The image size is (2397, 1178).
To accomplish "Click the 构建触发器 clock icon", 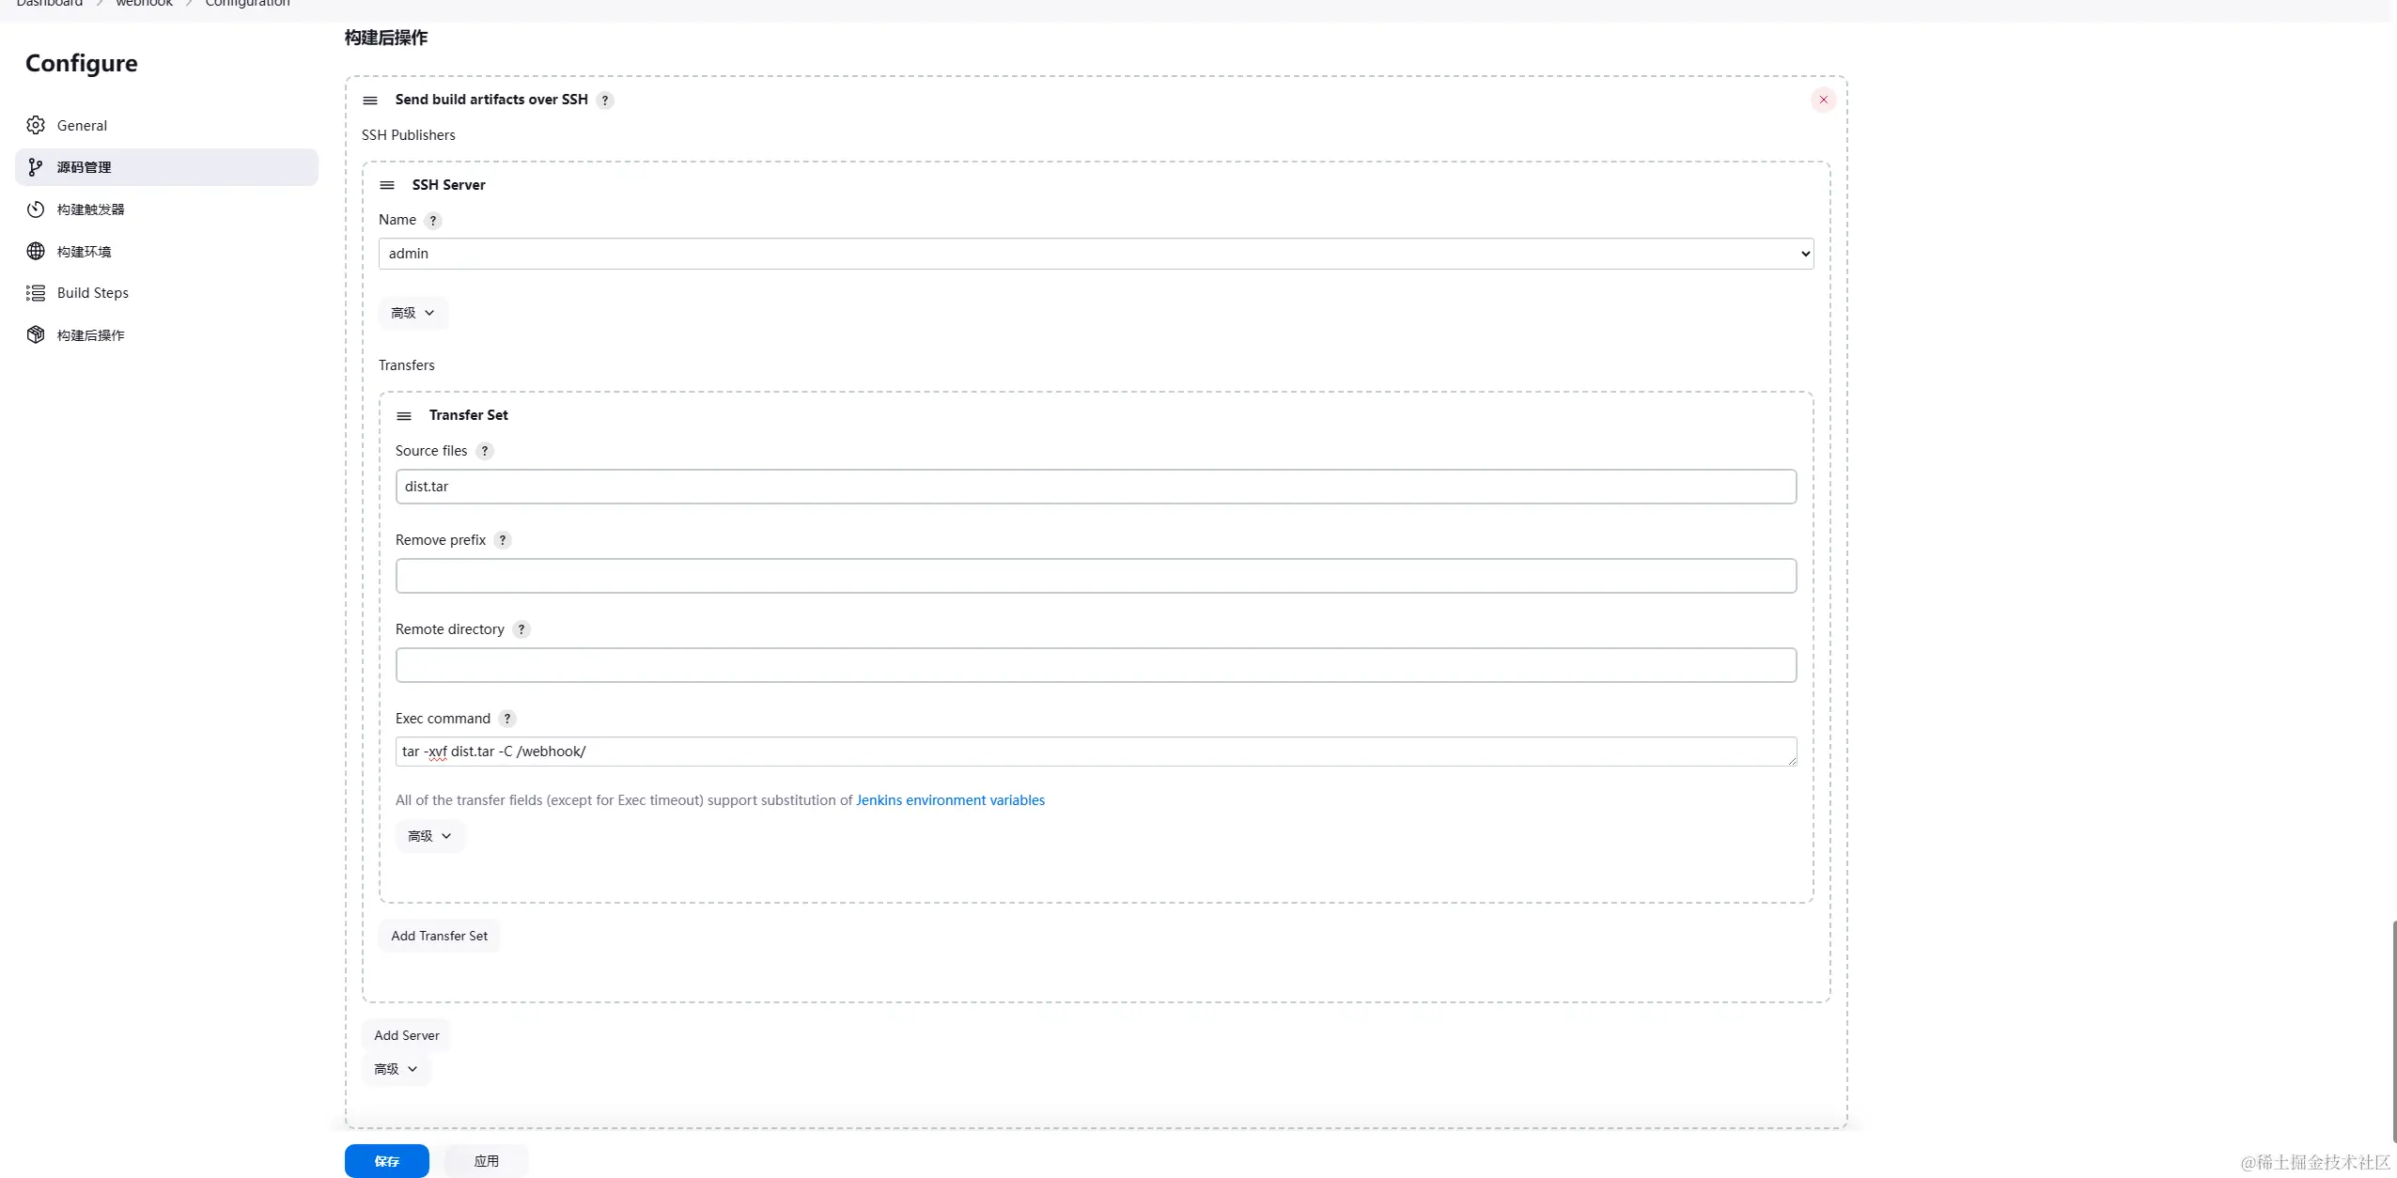I will (x=36, y=209).
